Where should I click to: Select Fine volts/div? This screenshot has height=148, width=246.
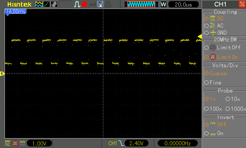coord(213,83)
